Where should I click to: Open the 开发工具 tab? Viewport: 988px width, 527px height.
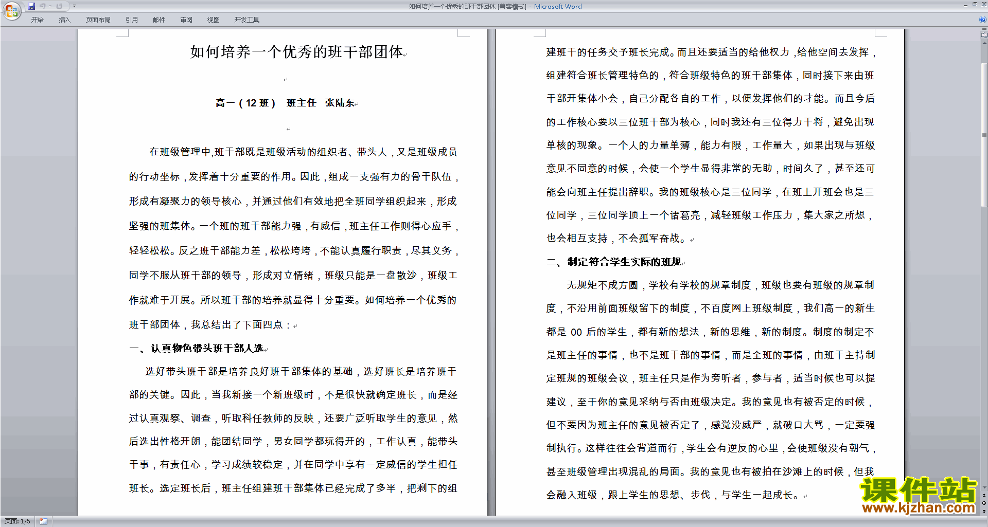click(247, 20)
